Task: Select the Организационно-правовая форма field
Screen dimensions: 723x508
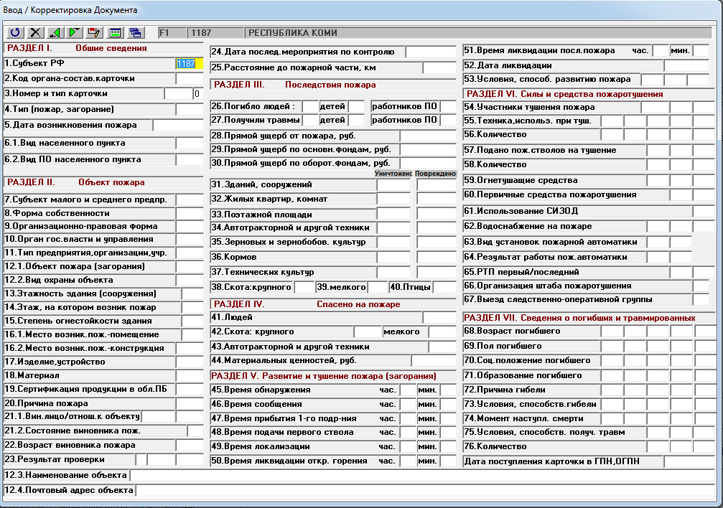Action: [x=190, y=226]
